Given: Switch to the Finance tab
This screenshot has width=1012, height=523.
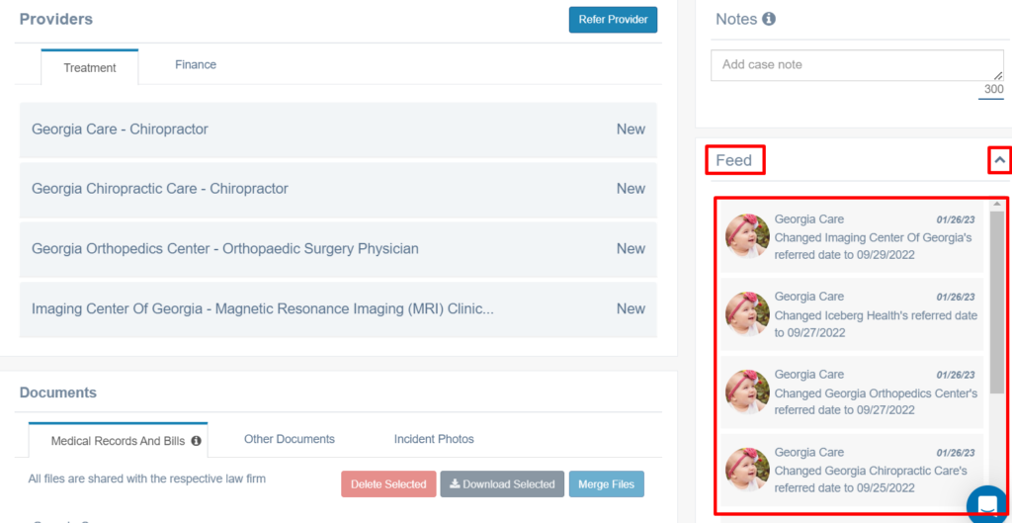Looking at the screenshot, I should pyautogui.click(x=196, y=64).
